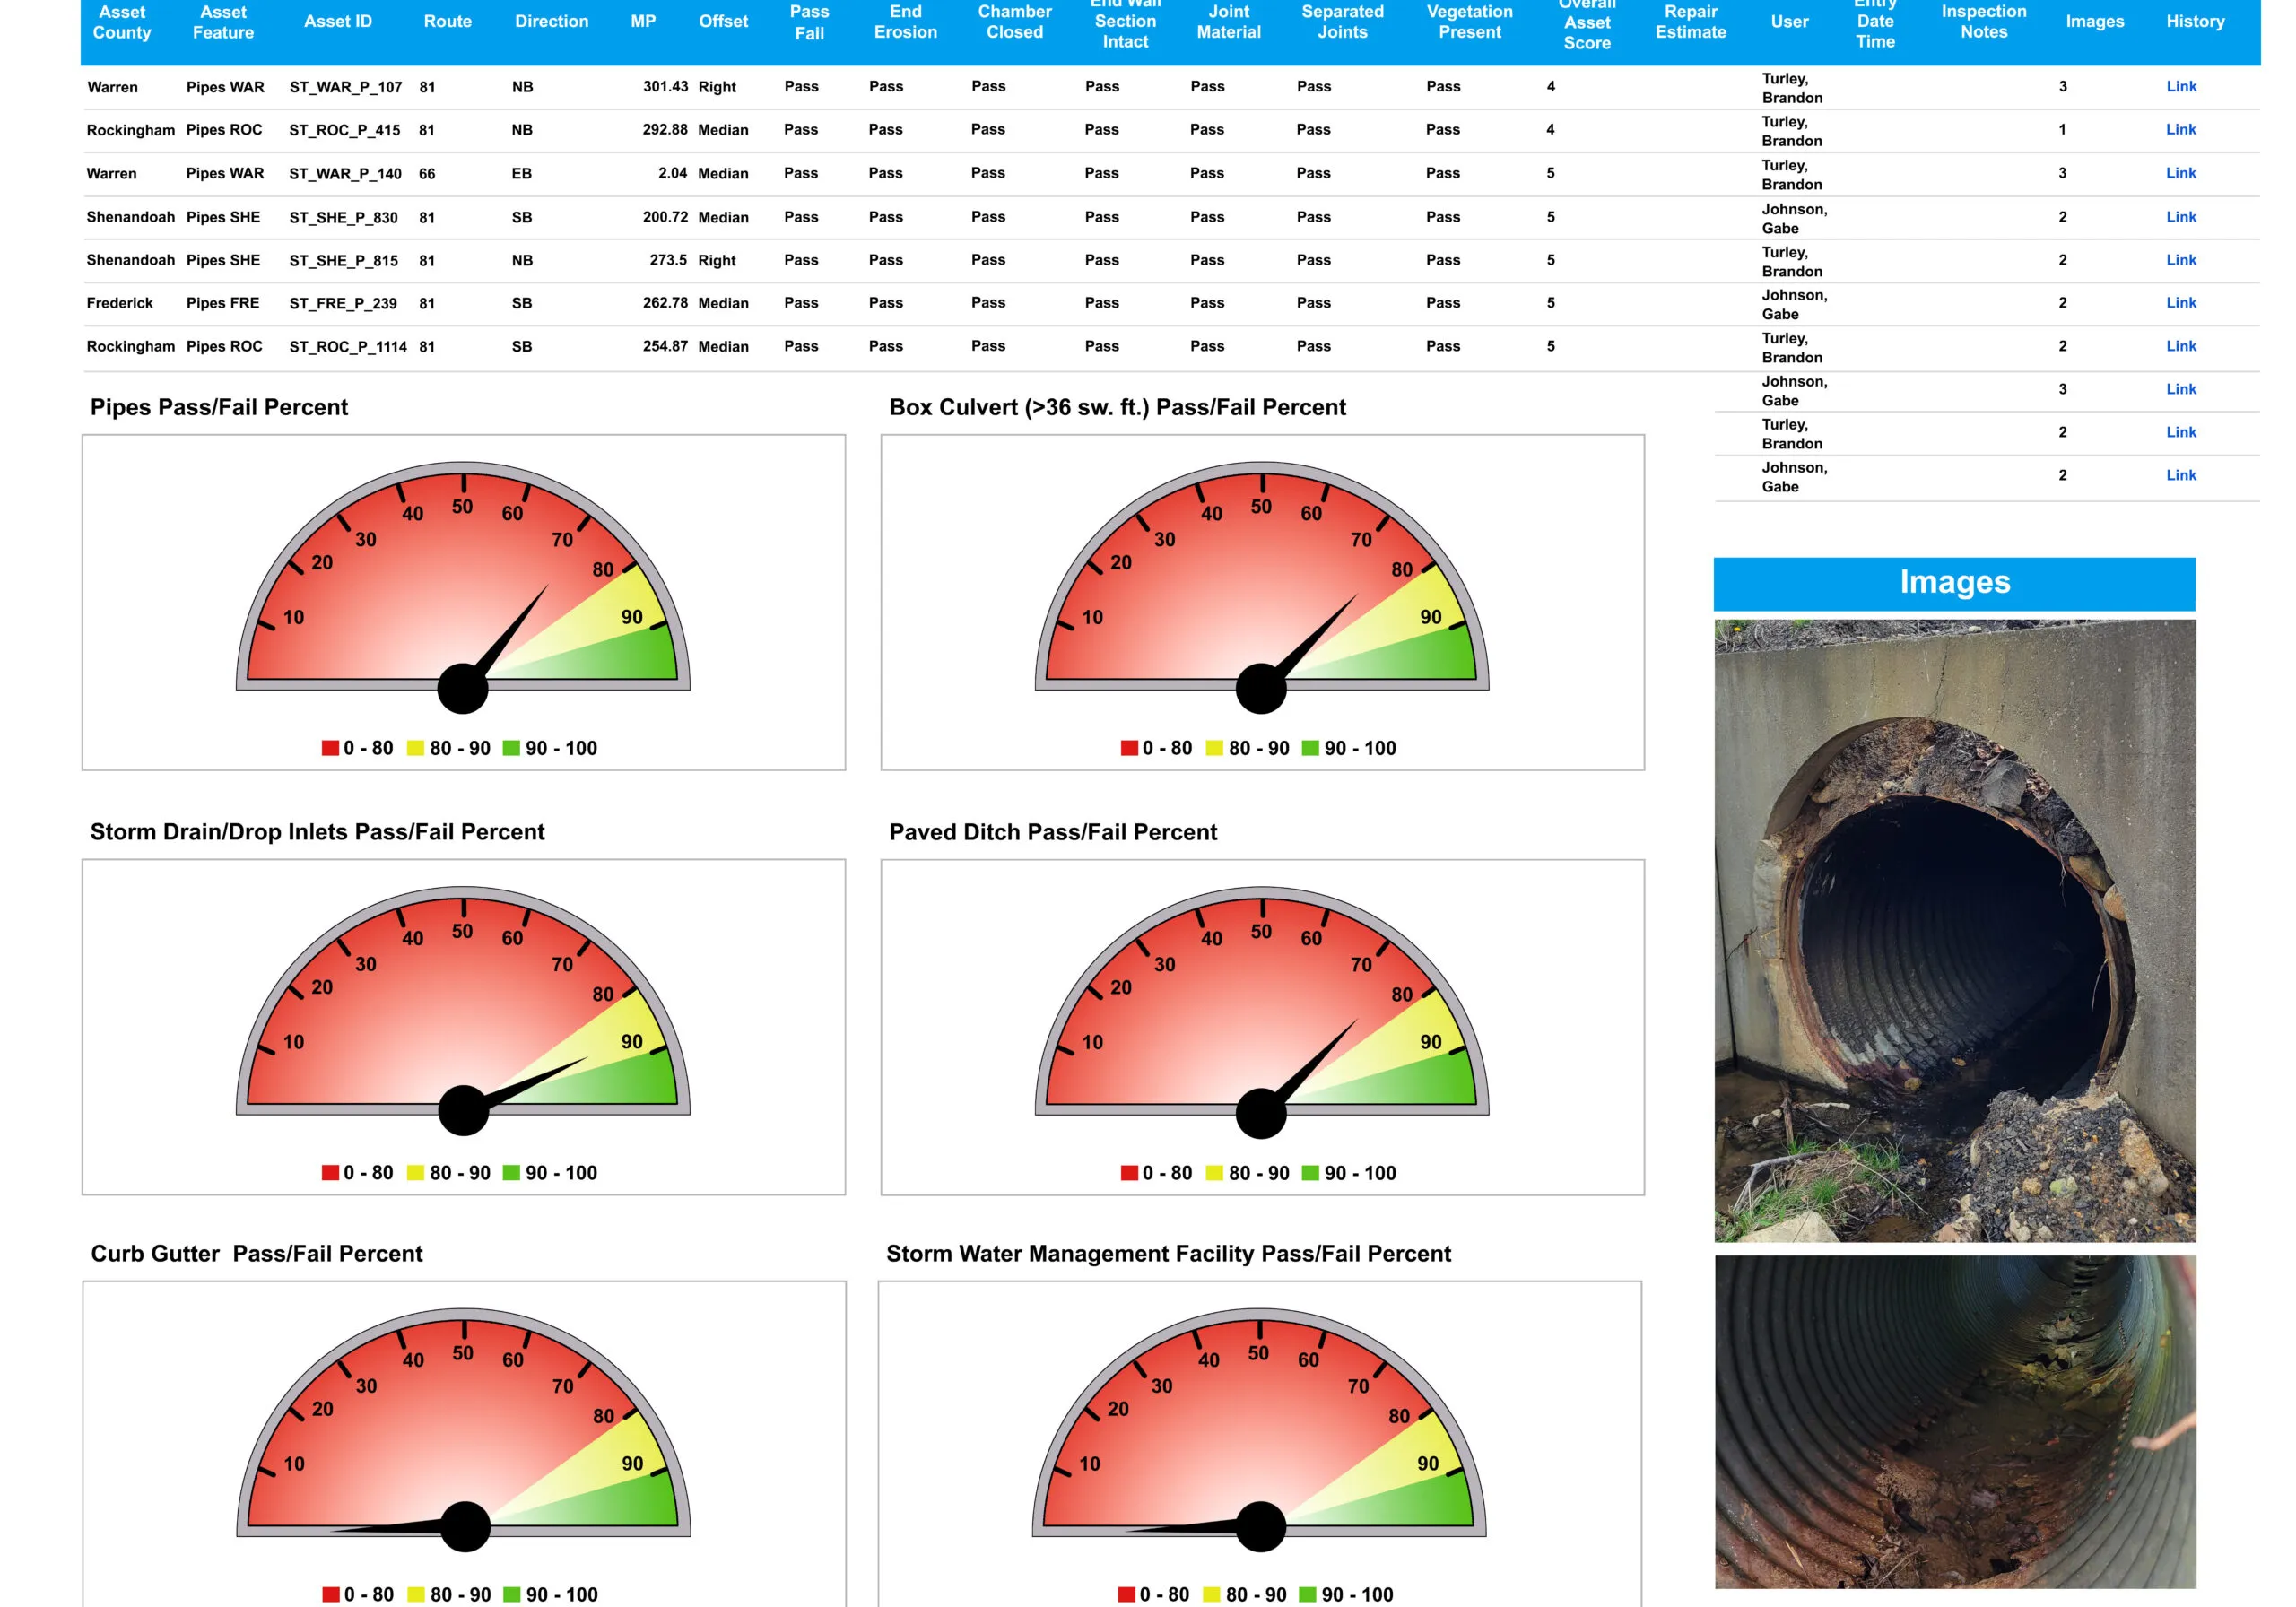Click the yellow 80 - 90 swatch under Paved Ditch gauge
2296x1607 pixels.
click(x=1214, y=1173)
